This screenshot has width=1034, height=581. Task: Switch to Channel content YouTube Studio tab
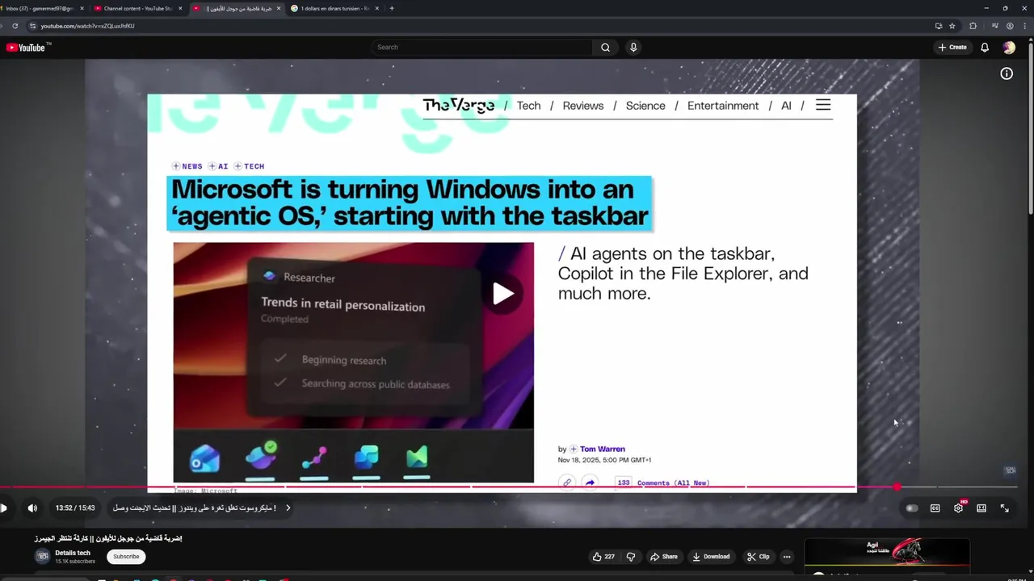137,8
